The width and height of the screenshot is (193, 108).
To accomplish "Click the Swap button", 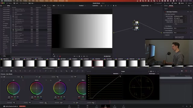I will (176, 24).
